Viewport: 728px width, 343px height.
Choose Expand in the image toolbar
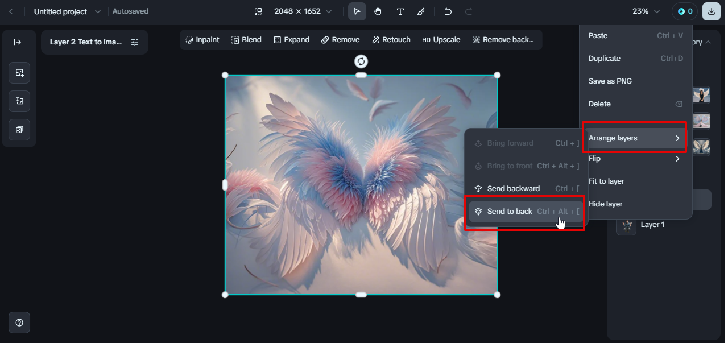click(x=291, y=40)
